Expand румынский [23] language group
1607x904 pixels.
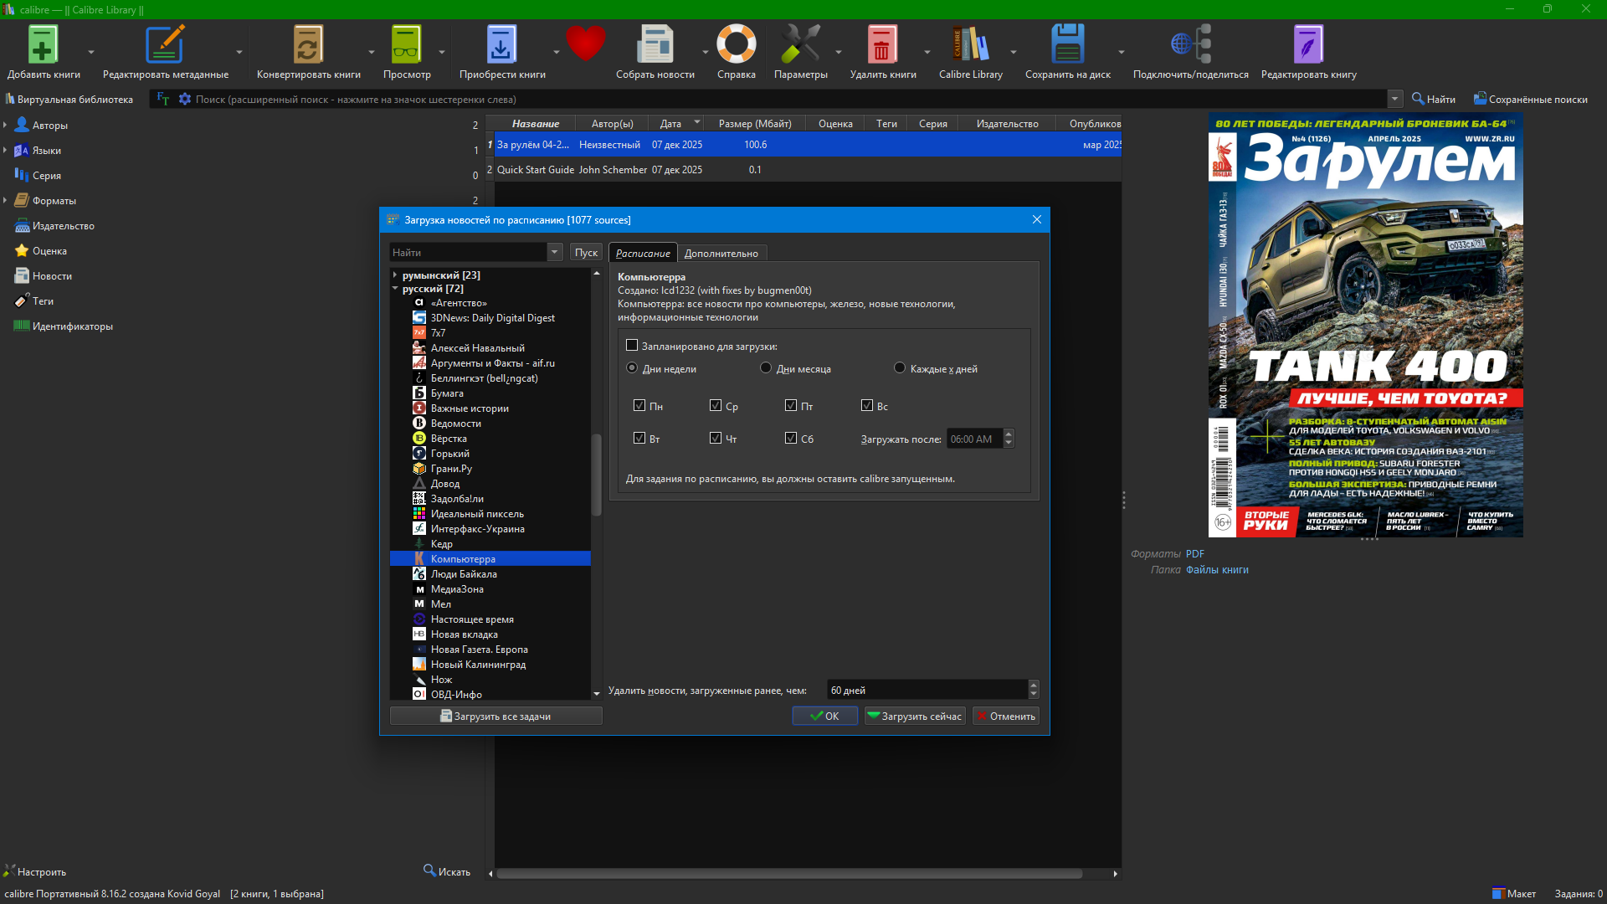[x=395, y=275]
